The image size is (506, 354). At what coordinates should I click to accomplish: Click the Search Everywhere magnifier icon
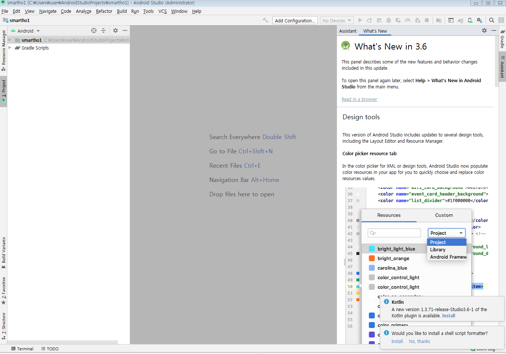pyautogui.click(x=492, y=20)
